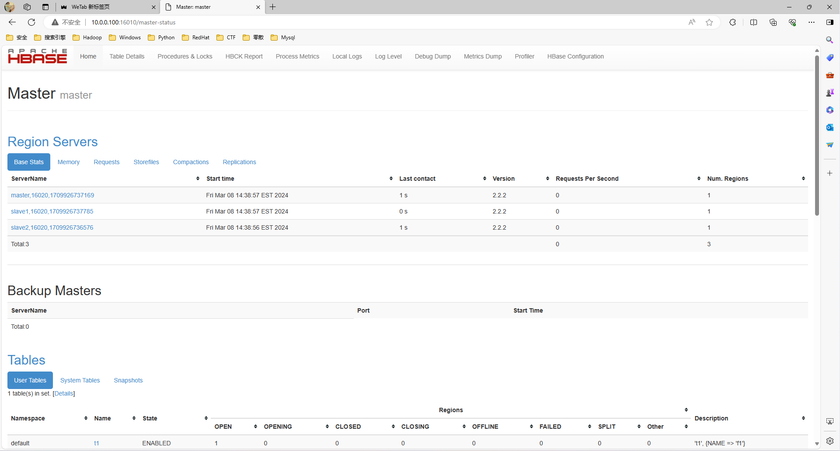Open browser extensions puzzle icon

tap(732, 22)
